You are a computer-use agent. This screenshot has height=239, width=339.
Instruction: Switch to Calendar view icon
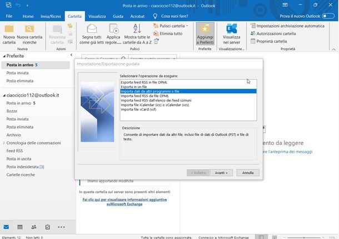pyautogui.click(x=20, y=227)
